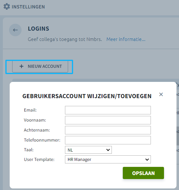This screenshot has width=179, height=190.
Task: Go back using the left arrow button
Action: 15,30
